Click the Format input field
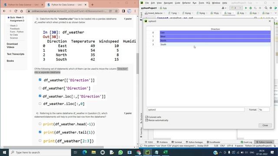Screen dimensions: 278x156 pyautogui.click(x=264, y=110)
